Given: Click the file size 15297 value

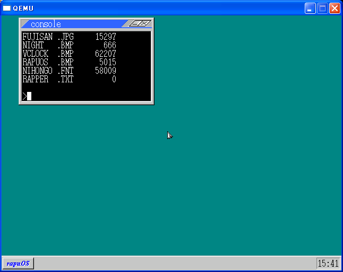Looking at the screenshot, I should pos(105,37).
